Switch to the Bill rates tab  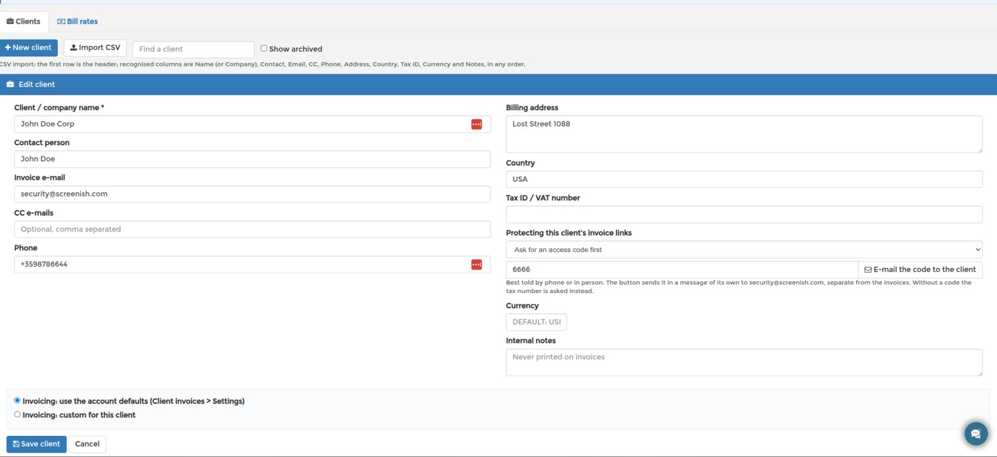(x=77, y=21)
